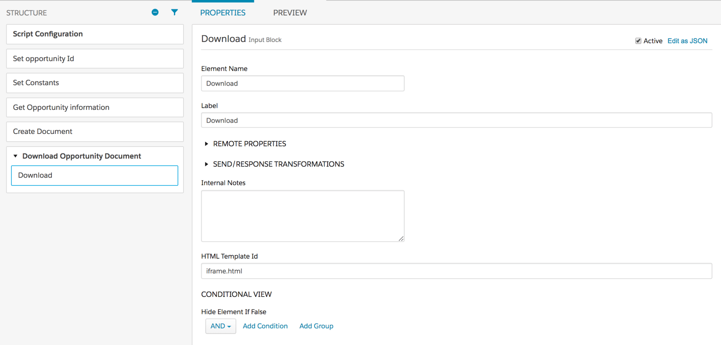This screenshot has width=721, height=345.
Task: Collapse the structure list using the minus icon
Action: (x=155, y=12)
